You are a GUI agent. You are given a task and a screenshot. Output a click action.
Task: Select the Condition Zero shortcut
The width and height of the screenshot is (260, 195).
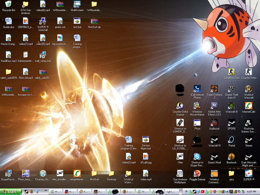click(x=231, y=74)
